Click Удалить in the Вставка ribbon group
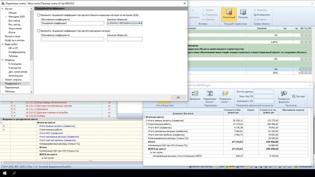Screen dimensions: 315x177 pyautogui.click(x=208, y=20)
